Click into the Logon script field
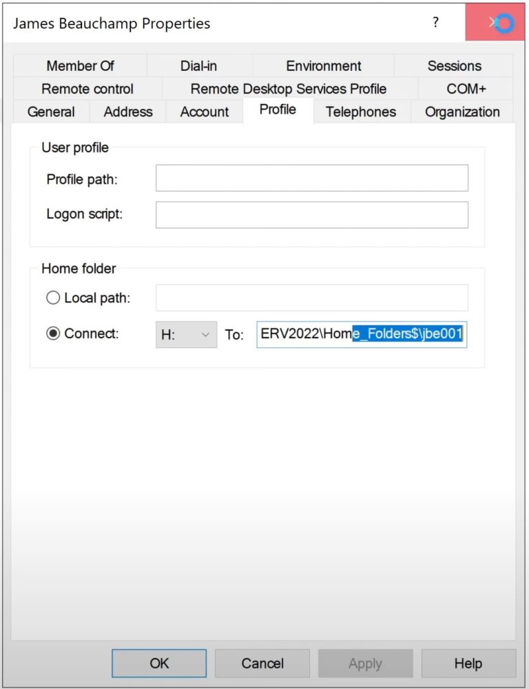Screen dimensions: 529x689 [x=312, y=215]
